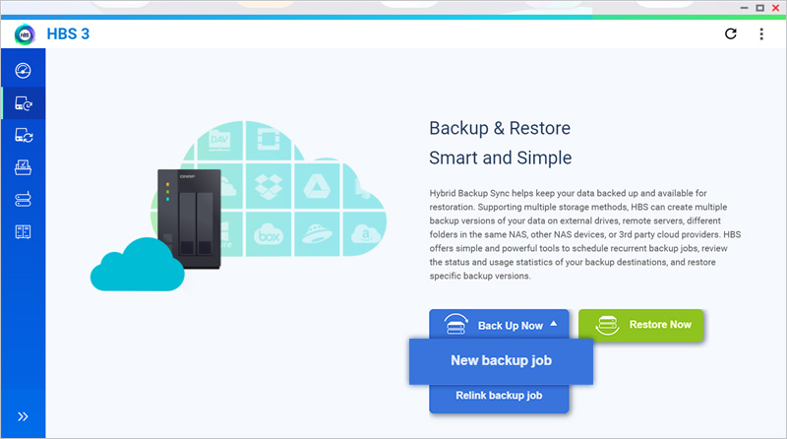Open the Storage Spaces sidebar icon
The width and height of the screenshot is (787, 439).
click(23, 200)
